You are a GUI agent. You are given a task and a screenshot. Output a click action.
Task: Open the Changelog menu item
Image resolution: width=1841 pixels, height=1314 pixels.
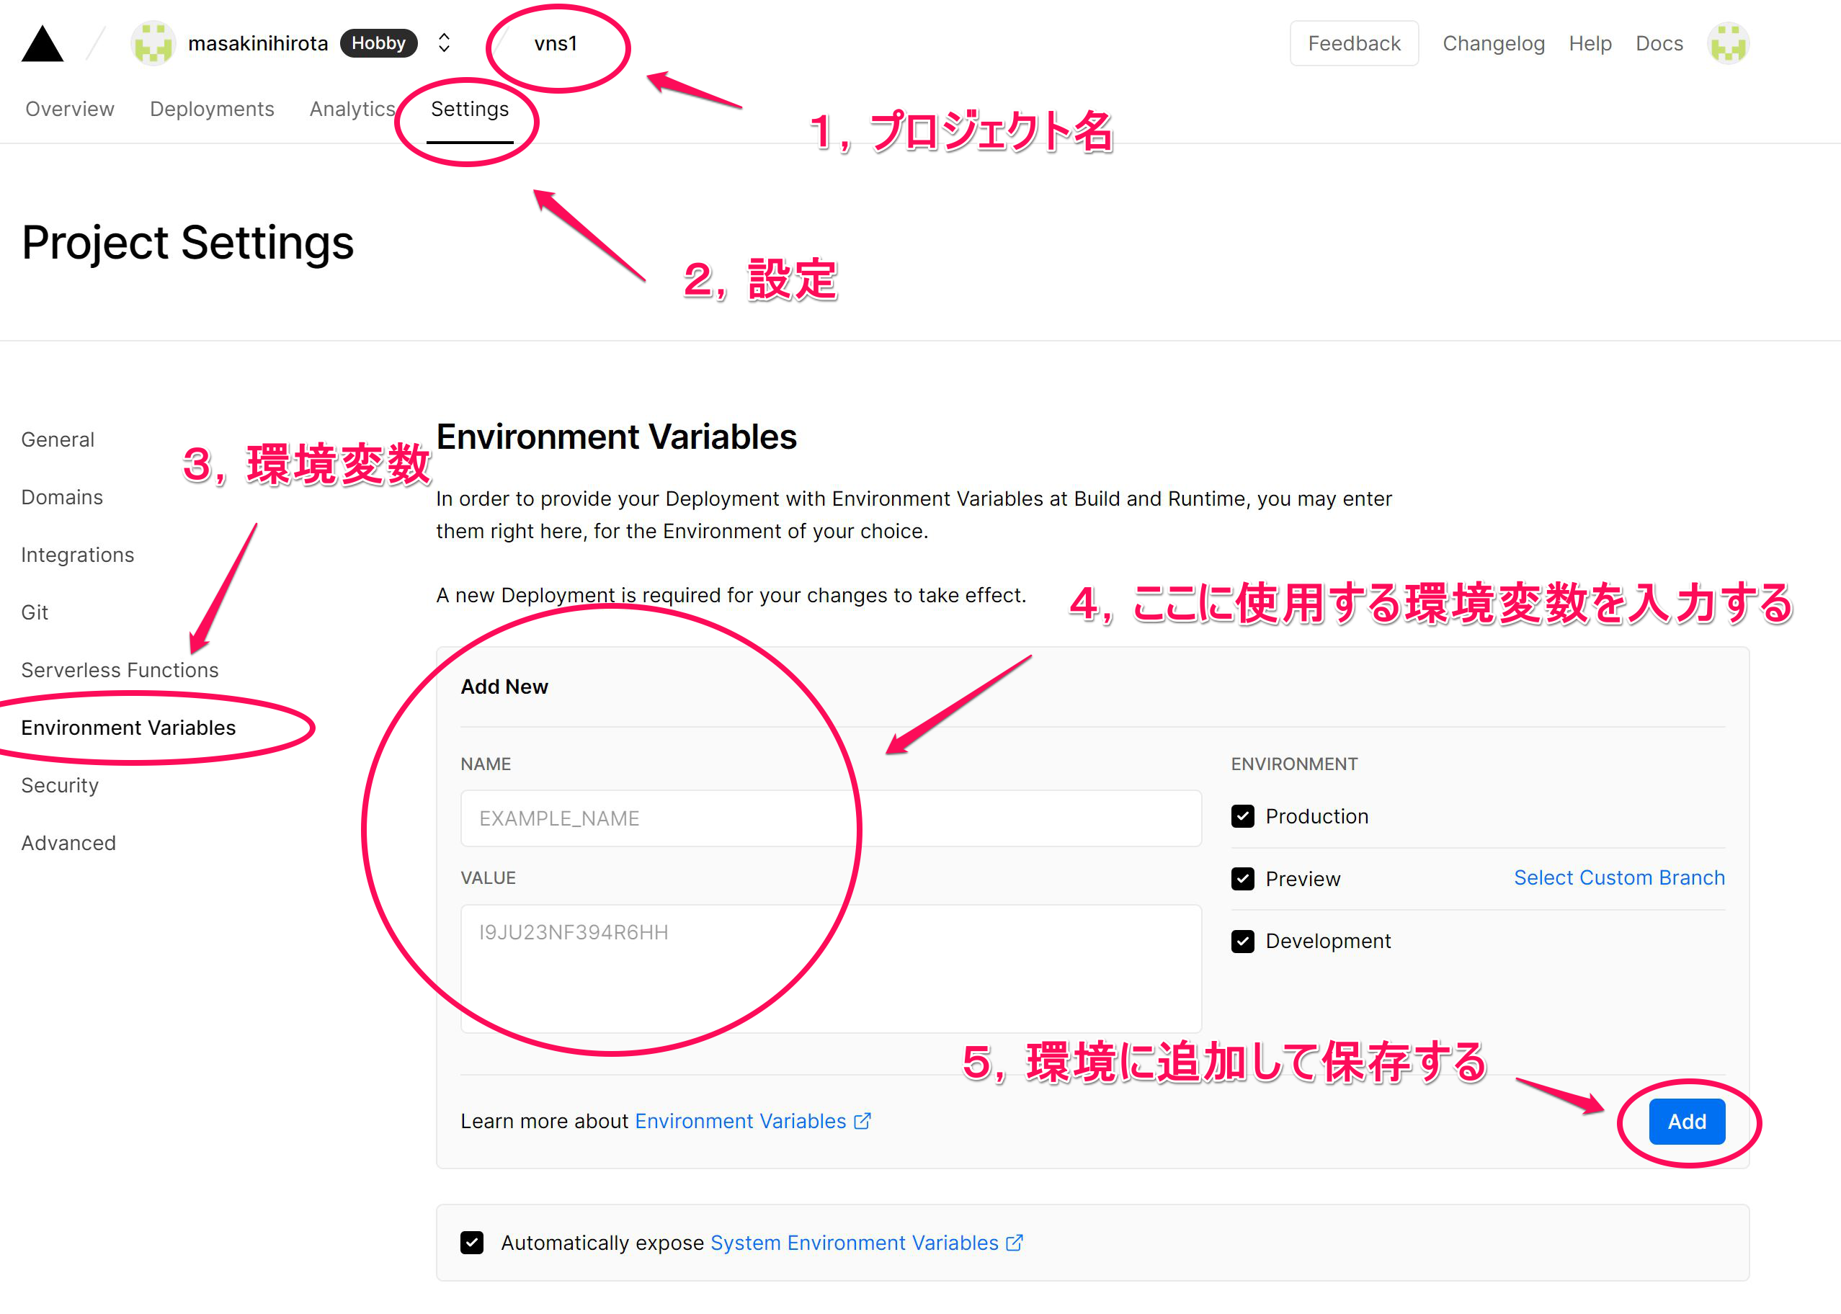pyautogui.click(x=1493, y=43)
